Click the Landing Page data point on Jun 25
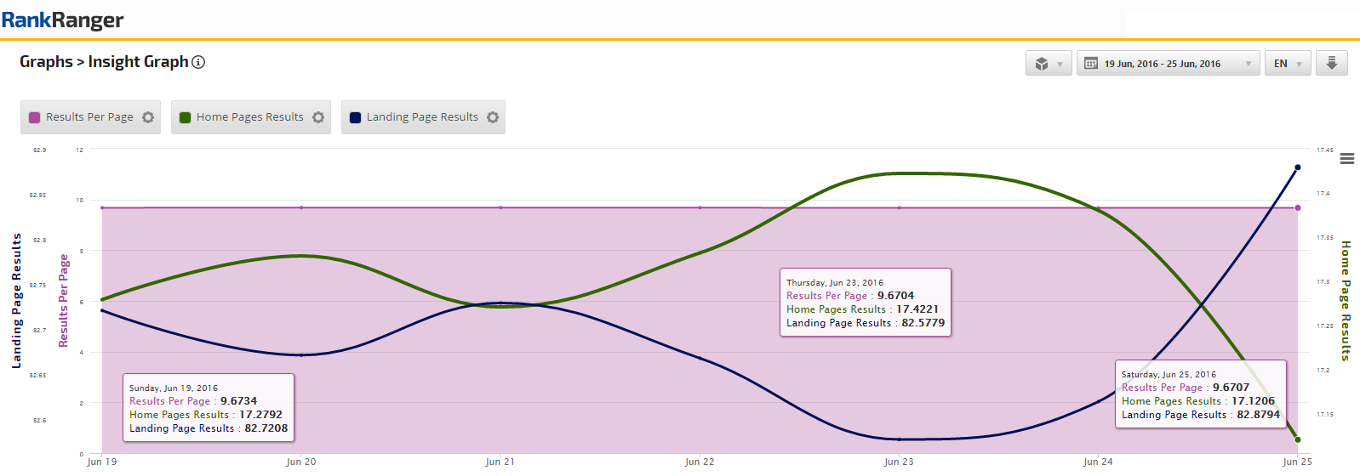This screenshot has height=476, width=1360. 1298,167
